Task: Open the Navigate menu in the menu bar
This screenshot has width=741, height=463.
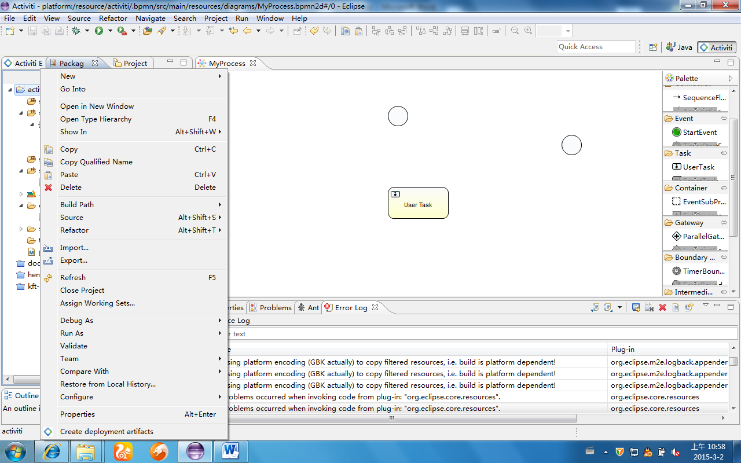Action: 151,18
